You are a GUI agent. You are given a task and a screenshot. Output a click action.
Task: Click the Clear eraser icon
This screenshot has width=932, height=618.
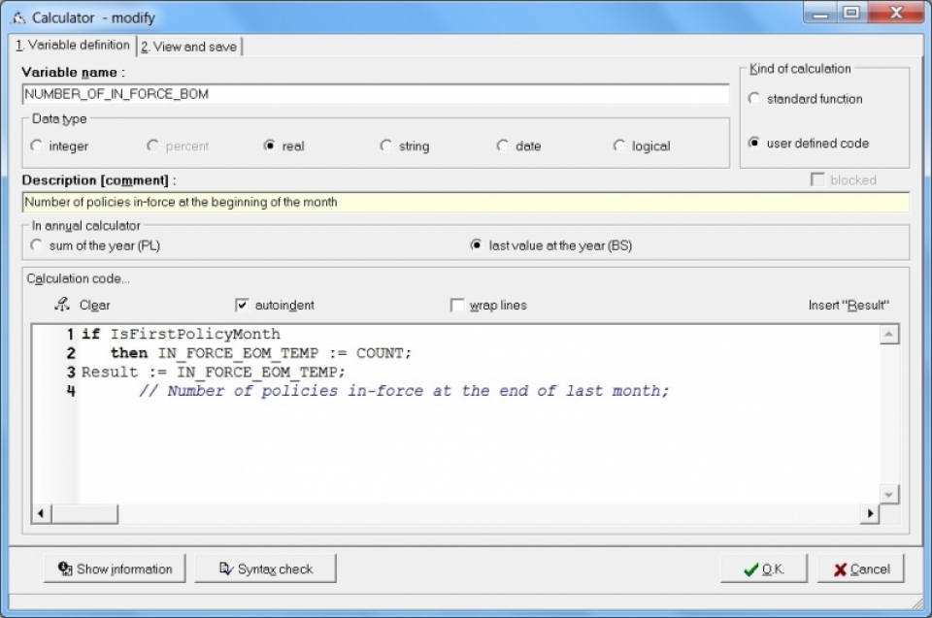[x=63, y=305]
